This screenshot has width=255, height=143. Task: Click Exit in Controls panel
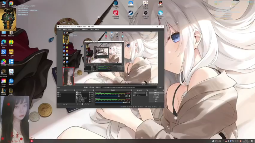pyautogui.click(x=156, y=101)
